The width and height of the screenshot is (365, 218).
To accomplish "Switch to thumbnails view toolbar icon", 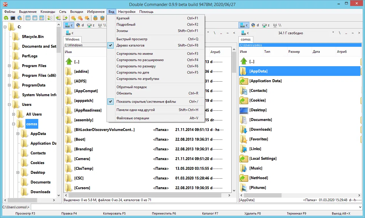I will (42, 18).
